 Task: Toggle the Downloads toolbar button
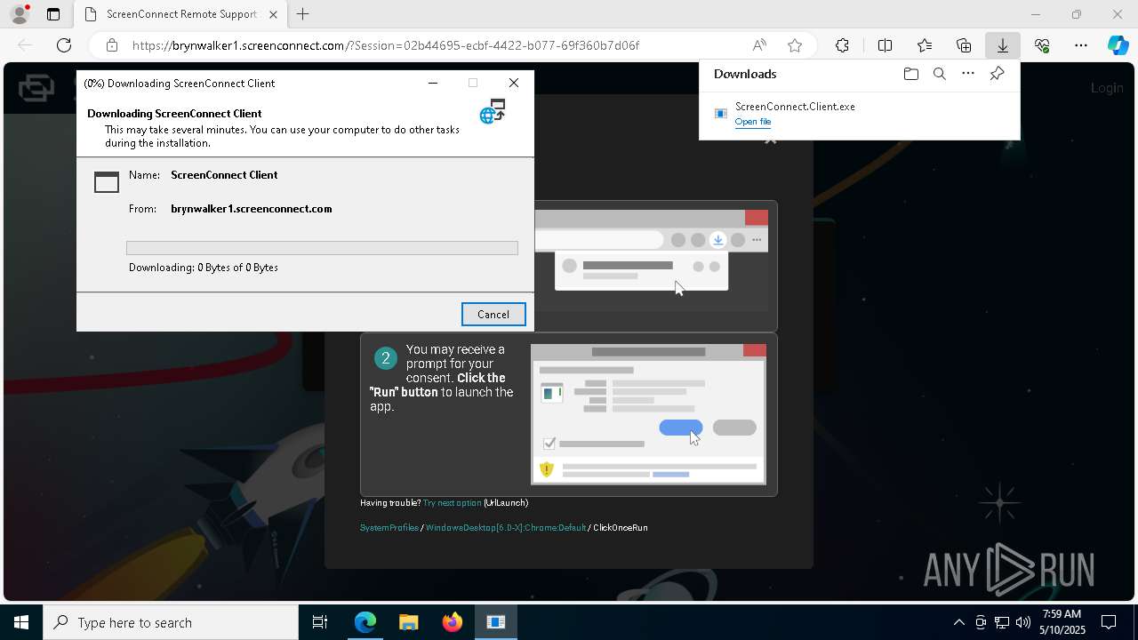tap(1002, 45)
